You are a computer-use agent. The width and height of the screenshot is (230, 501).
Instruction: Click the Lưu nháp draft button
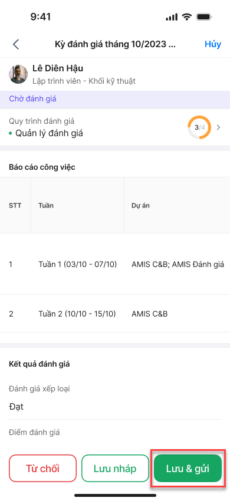pos(115,469)
